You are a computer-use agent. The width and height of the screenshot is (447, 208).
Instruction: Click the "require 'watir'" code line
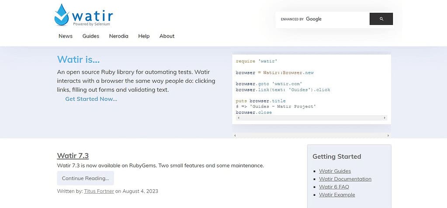click(x=256, y=61)
